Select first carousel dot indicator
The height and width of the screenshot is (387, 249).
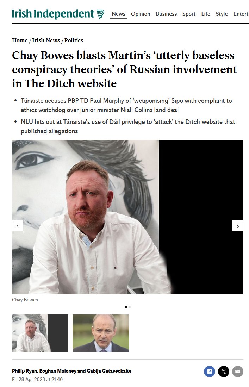click(126, 307)
